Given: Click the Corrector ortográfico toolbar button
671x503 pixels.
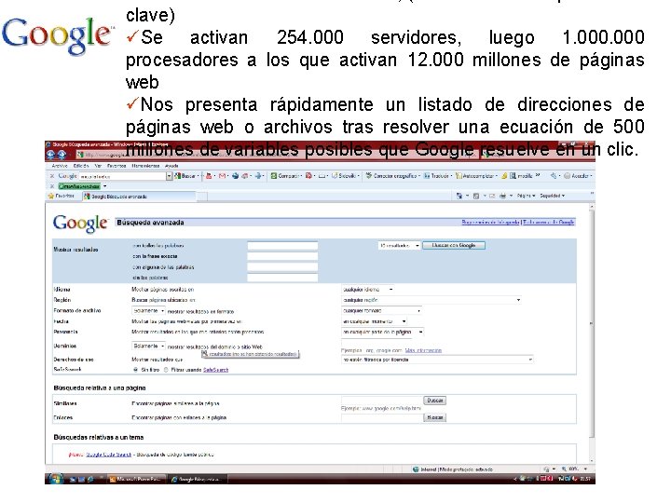Looking at the screenshot, I should click(392, 176).
